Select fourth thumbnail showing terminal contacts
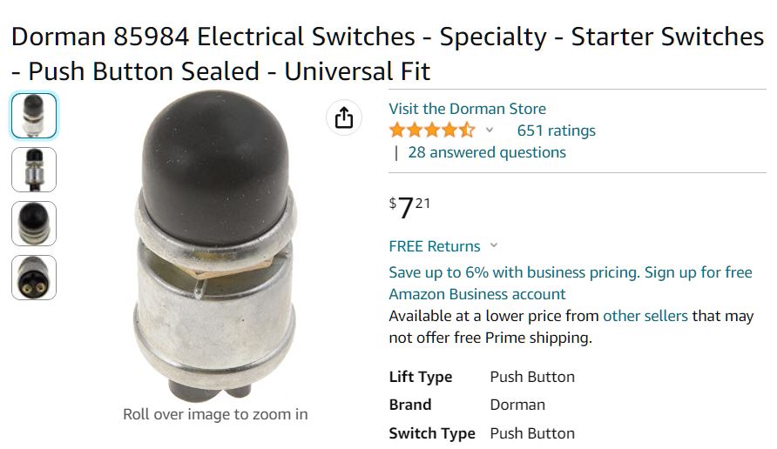Viewport: 777px width, 449px height. (x=34, y=278)
